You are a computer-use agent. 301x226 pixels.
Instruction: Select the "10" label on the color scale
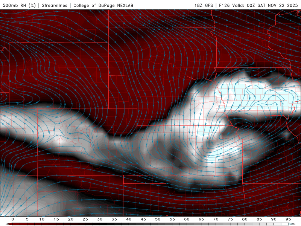click(42, 219)
